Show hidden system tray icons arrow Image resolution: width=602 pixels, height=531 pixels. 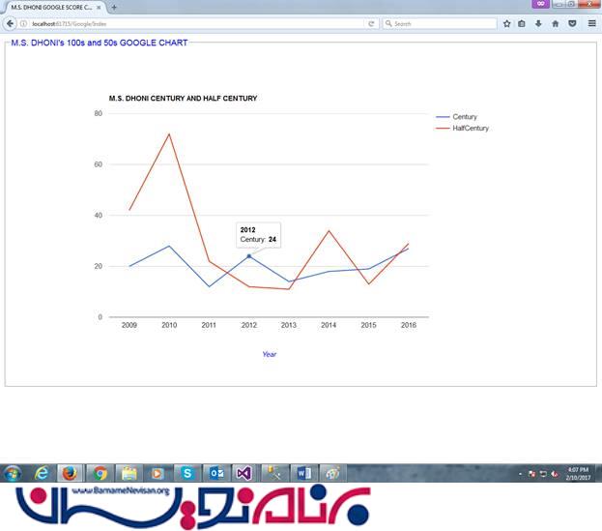[x=520, y=474]
